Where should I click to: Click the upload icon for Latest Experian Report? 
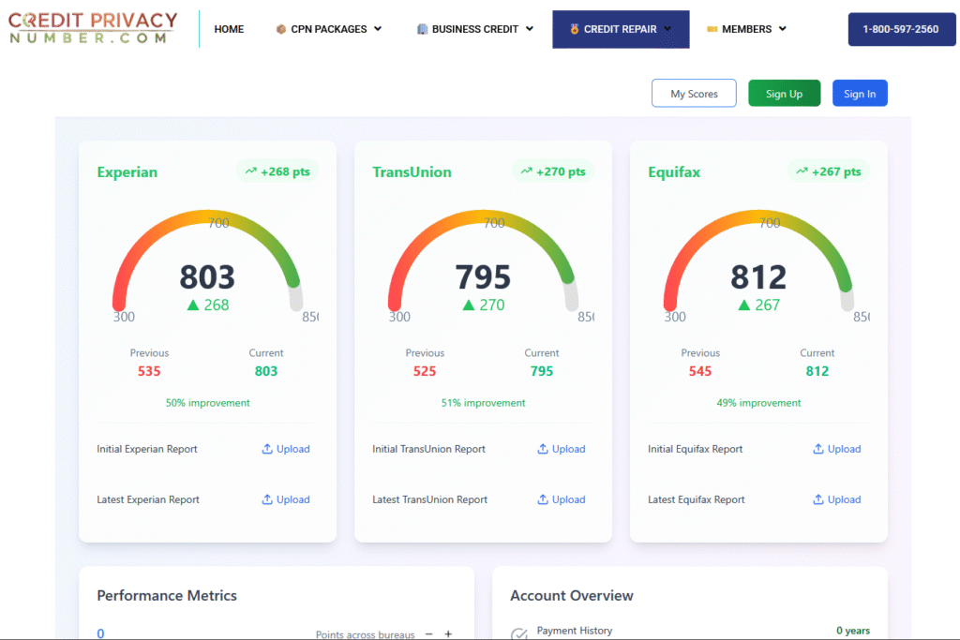[267, 499]
